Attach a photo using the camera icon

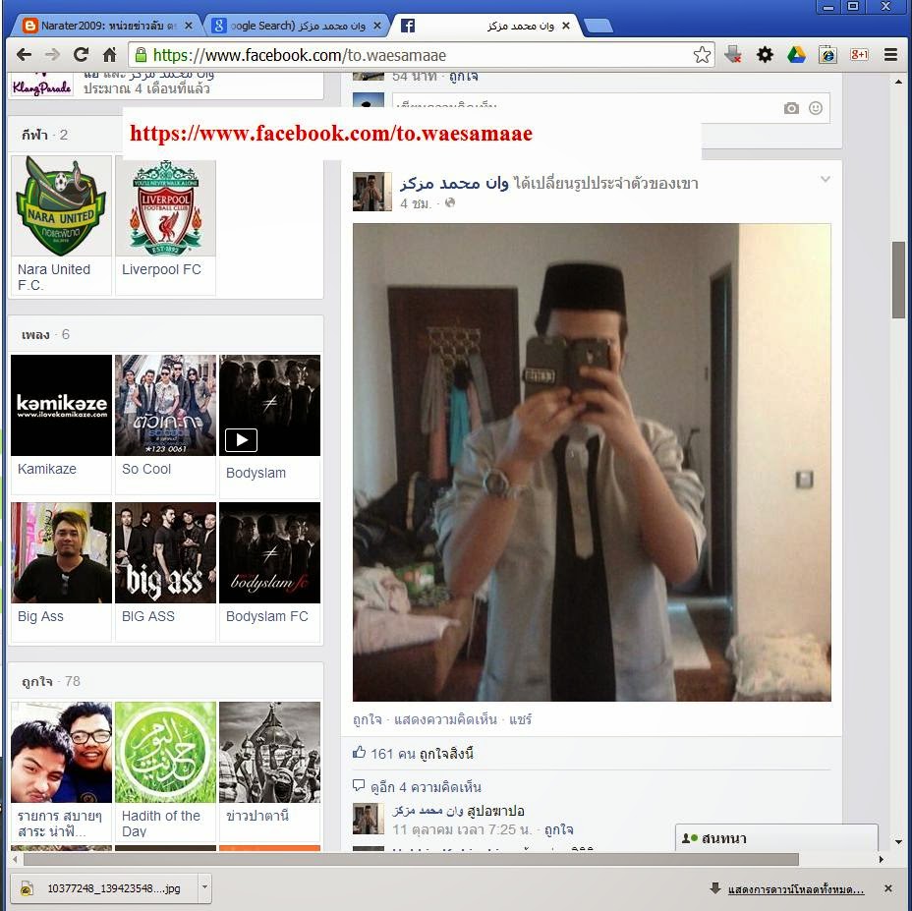791,108
